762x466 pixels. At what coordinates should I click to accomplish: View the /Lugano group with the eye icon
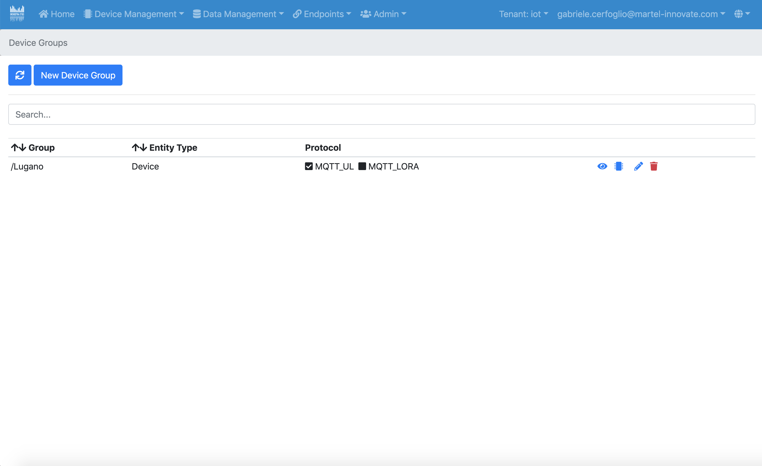(x=602, y=166)
